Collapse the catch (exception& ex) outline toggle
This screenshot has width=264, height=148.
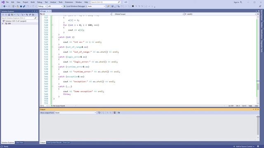pyautogui.click(x=52, y=77)
